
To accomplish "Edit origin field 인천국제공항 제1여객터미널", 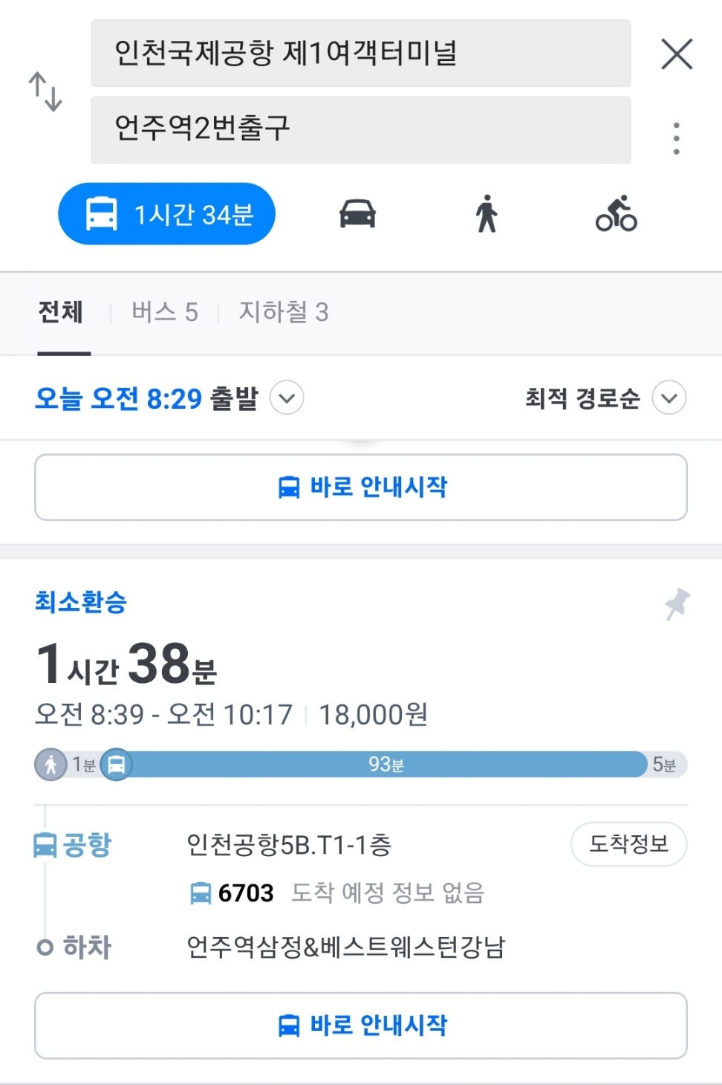I will pos(361,54).
